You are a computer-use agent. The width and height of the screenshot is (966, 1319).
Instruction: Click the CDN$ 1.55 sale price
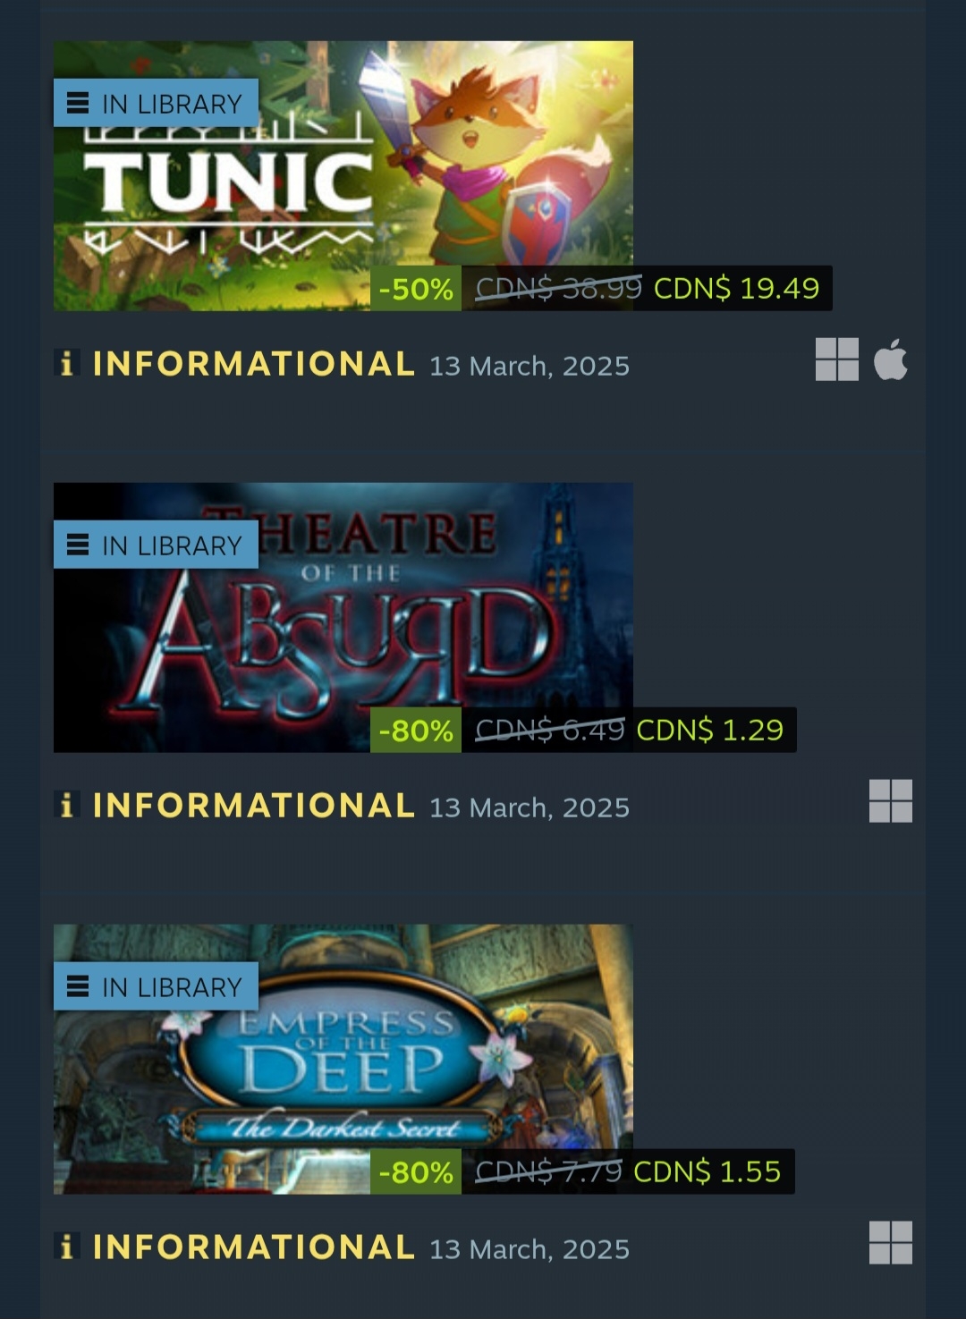707,1171
